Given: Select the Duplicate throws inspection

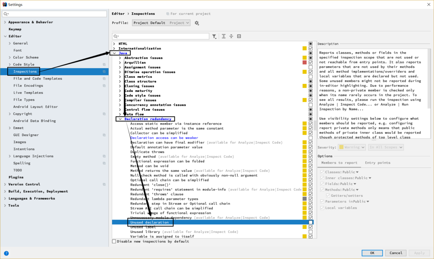Looking at the screenshot, I should pos(147,152).
